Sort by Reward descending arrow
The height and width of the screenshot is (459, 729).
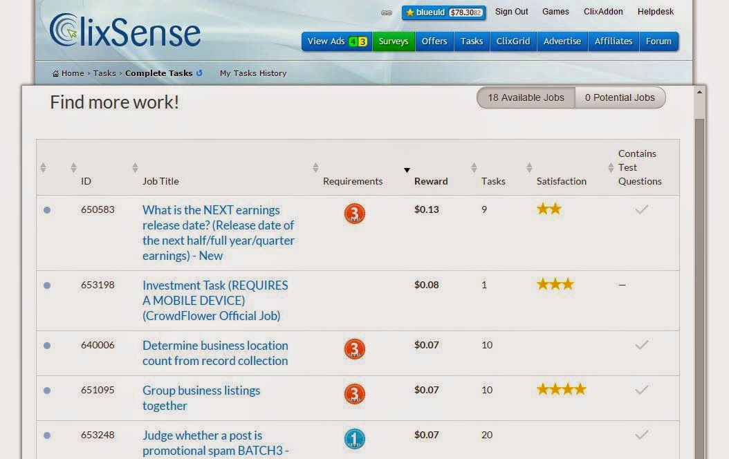(x=407, y=170)
